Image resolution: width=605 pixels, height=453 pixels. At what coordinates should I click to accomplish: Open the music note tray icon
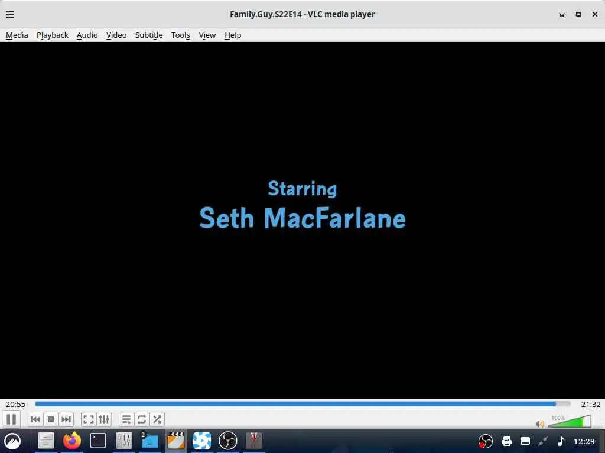(561, 441)
